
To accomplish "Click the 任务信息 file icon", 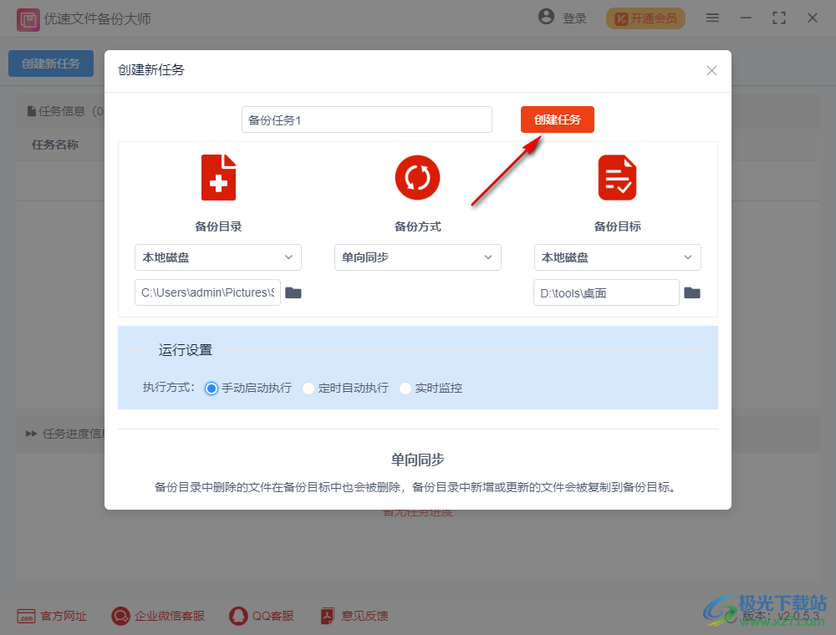I will 32,111.
